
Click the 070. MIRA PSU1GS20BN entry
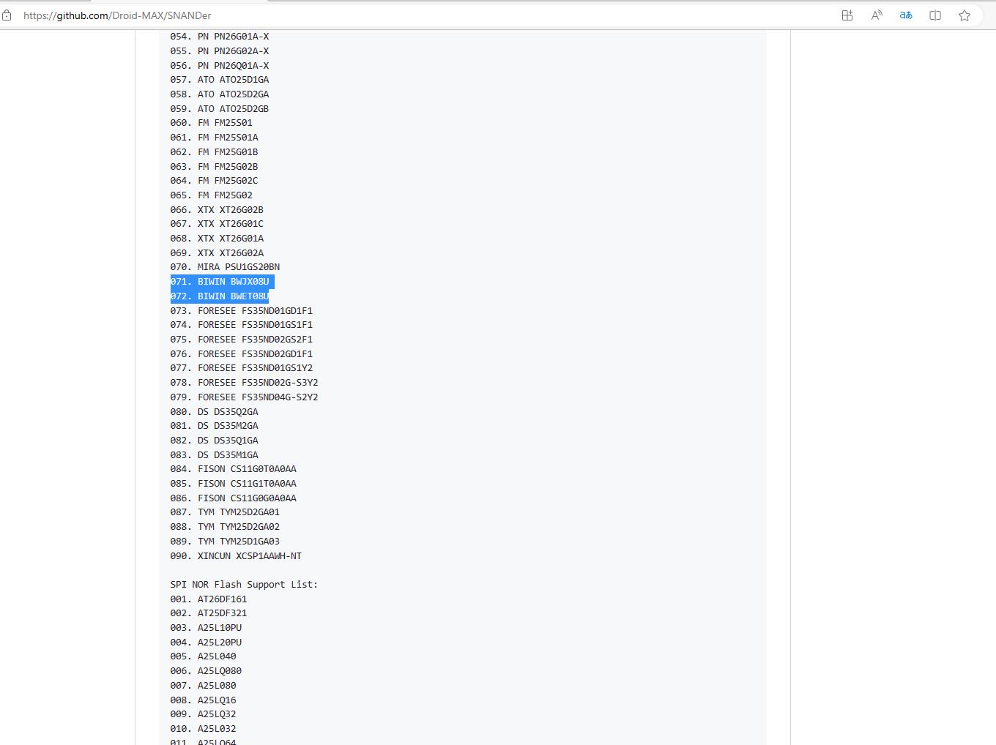click(x=225, y=267)
